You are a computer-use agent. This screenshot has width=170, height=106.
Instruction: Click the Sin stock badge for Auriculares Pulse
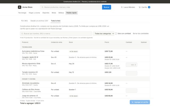pos(74,51)
